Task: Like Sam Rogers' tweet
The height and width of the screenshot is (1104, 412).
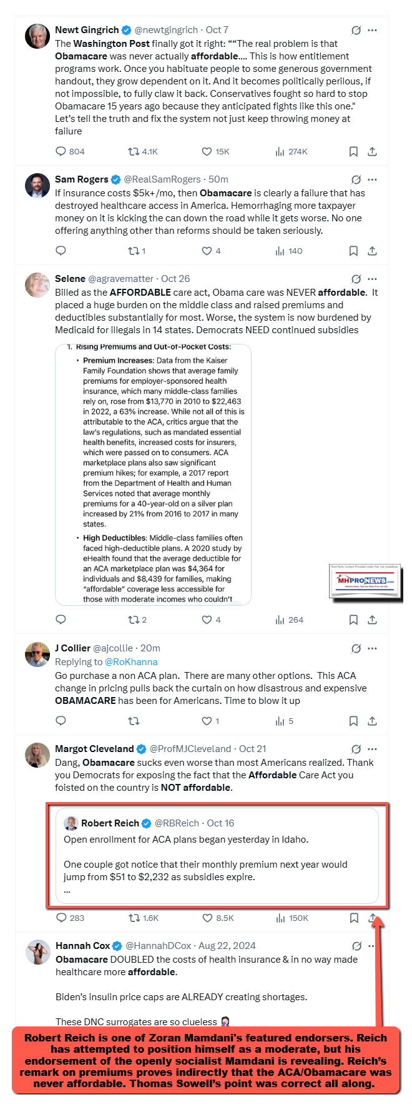Action: click(207, 251)
